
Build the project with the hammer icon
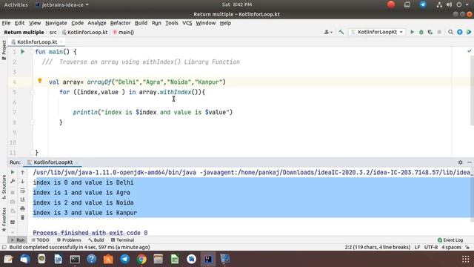tap(341, 32)
